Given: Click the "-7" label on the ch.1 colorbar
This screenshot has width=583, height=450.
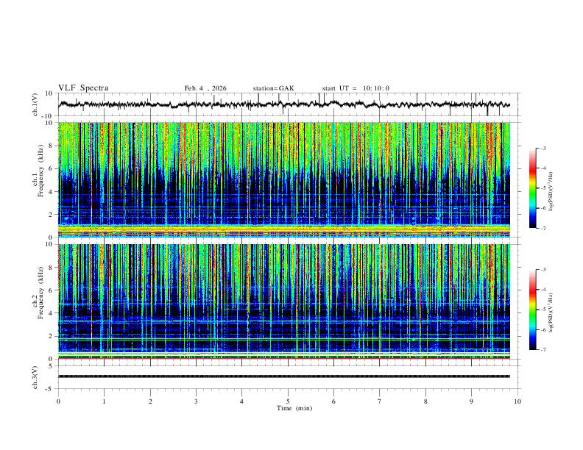Looking at the screenshot, I should pos(543,229).
